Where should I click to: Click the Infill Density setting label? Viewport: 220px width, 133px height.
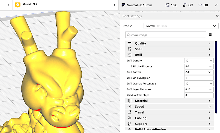point(134,61)
